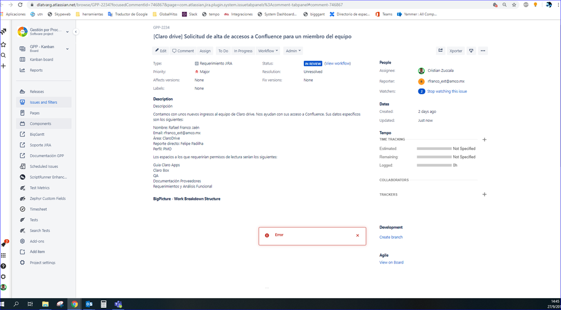Click the watchers count badge 2
Viewport: 561px width, 310px height.
tap(422, 92)
